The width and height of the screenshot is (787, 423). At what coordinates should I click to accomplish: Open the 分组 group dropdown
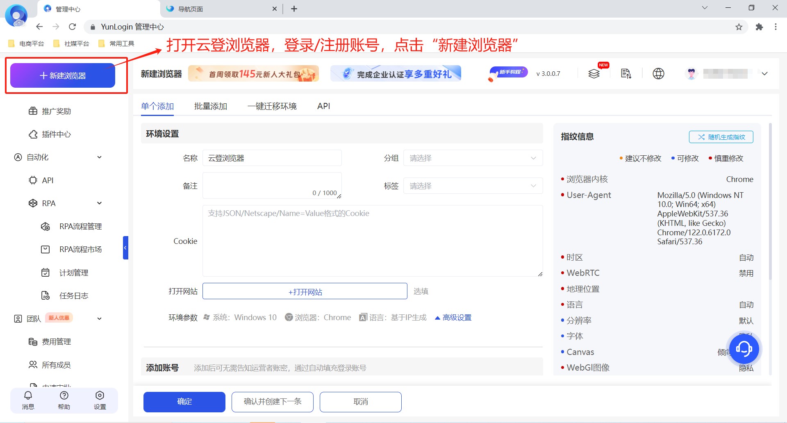click(473, 158)
